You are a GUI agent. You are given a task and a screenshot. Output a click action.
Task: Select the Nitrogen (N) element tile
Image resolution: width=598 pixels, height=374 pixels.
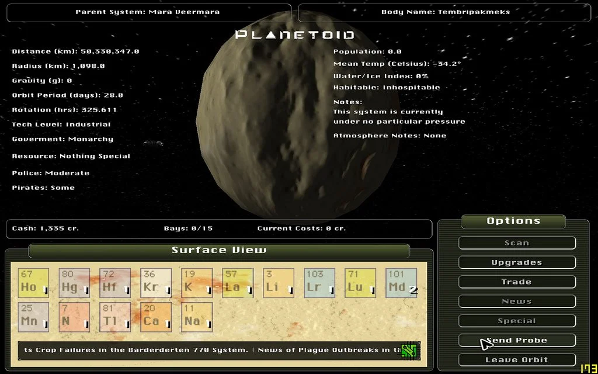point(74,317)
